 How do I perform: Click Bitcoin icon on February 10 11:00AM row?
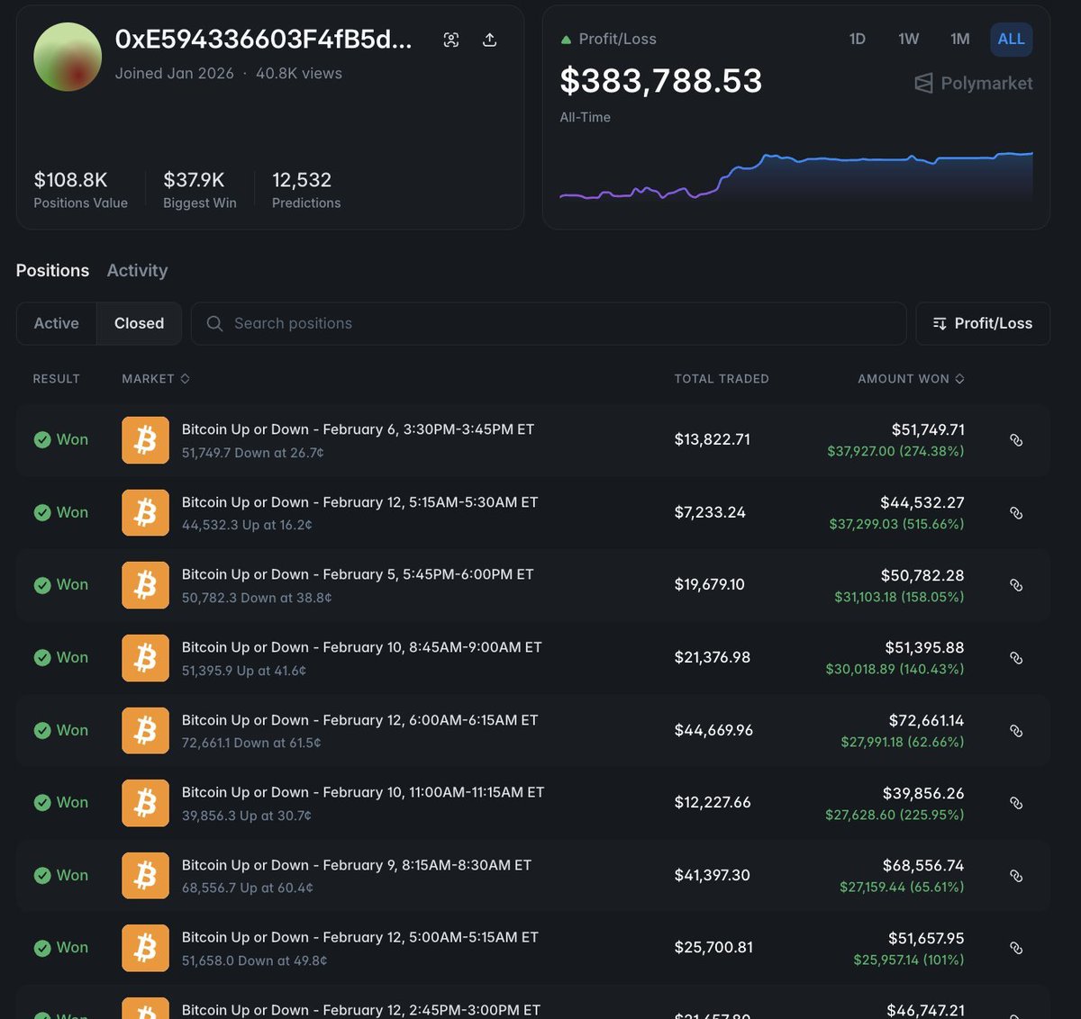click(145, 803)
